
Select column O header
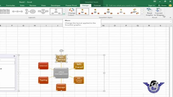pos(115,26)
